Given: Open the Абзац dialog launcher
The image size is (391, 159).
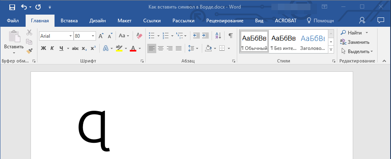Looking at the screenshot, I should [234, 61].
